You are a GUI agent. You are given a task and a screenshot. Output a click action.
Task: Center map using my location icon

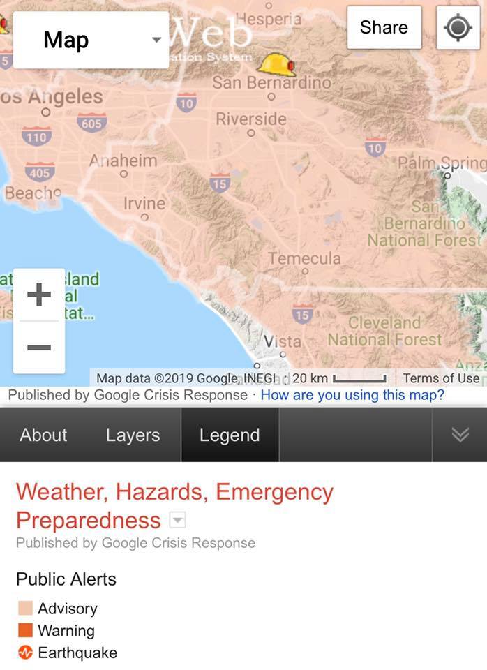click(458, 28)
